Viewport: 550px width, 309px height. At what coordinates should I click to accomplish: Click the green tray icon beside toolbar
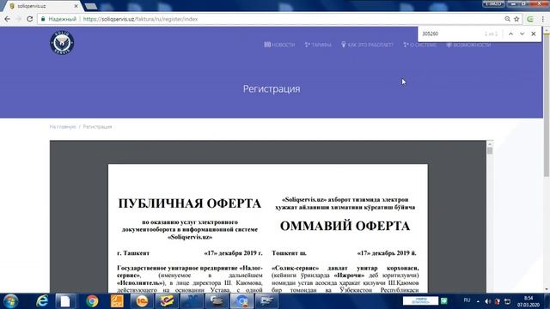(x=443, y=301)
